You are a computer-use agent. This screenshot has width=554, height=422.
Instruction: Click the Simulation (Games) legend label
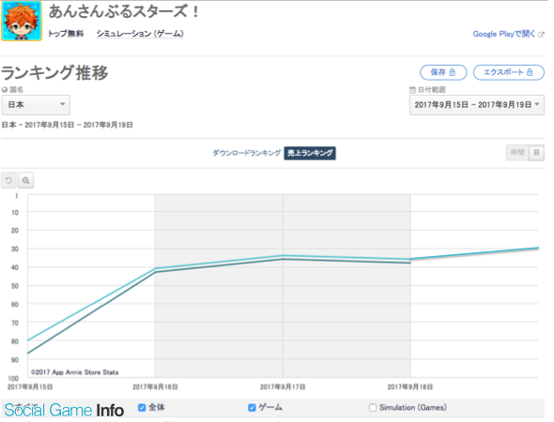click(412, 408)
